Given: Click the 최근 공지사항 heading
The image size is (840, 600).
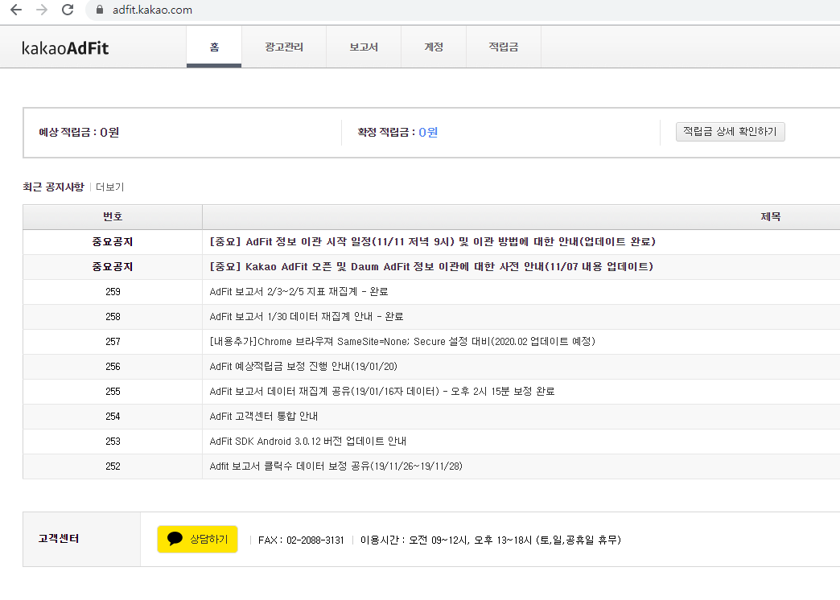Looking at the screenshot, I should (54, 187).
